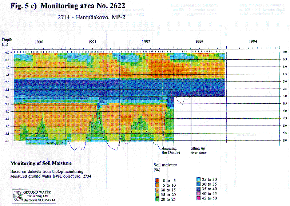Viewport: 290px width, 206px height.
Task: Click the 'Bratislava, SLOVAKIA' text in logo box
Action: (x=39, y=200)
